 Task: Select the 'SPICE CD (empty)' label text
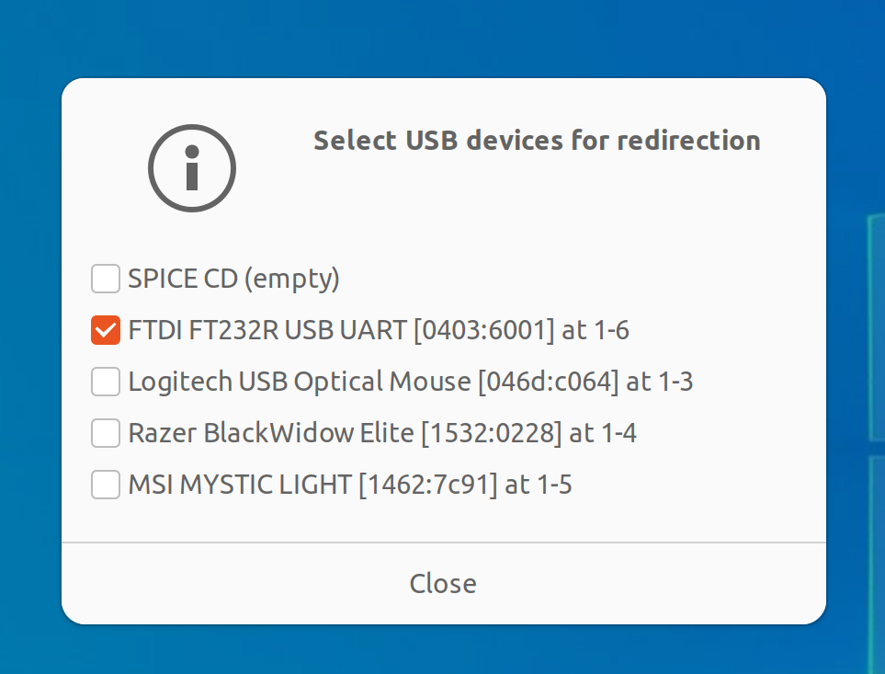pos(233,278)
